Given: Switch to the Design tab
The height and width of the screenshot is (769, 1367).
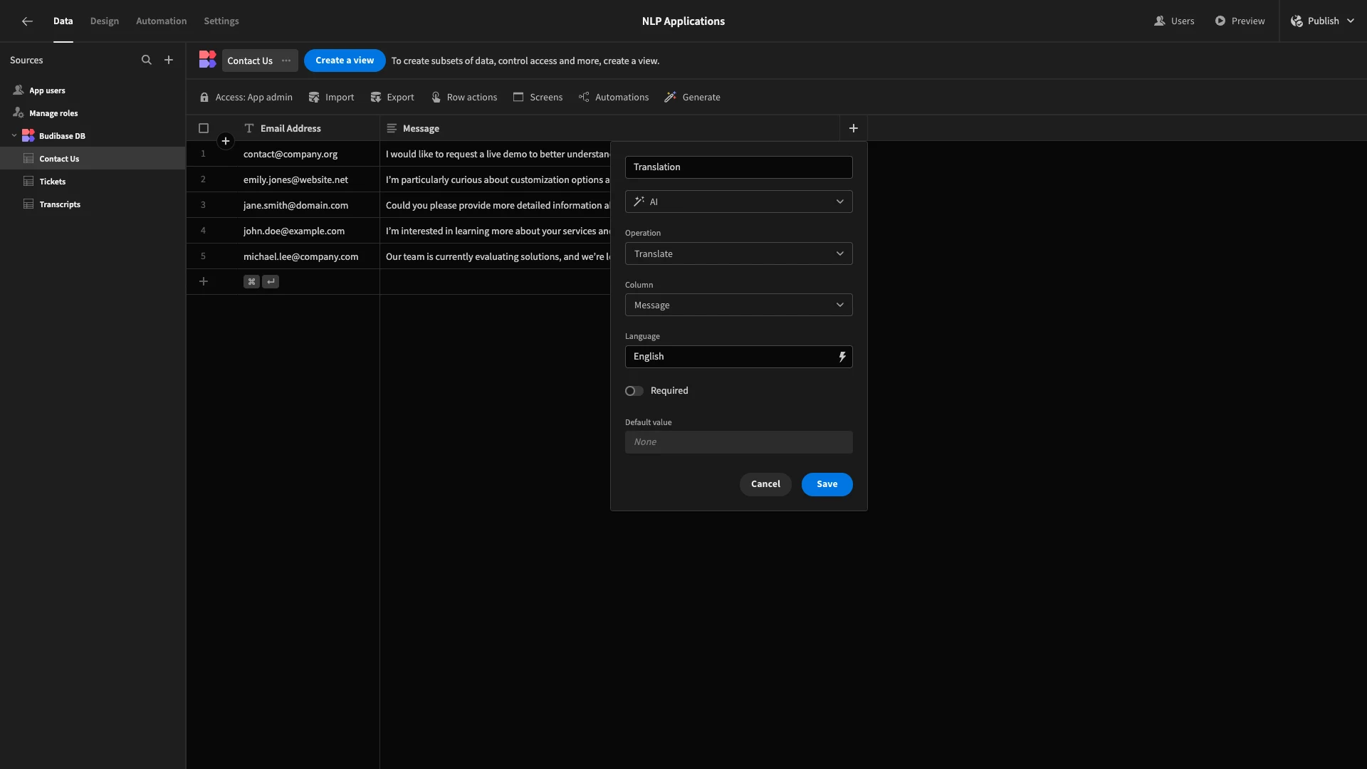Looking at the screenshot, I should pyautogui.click(x=105, y=21).
